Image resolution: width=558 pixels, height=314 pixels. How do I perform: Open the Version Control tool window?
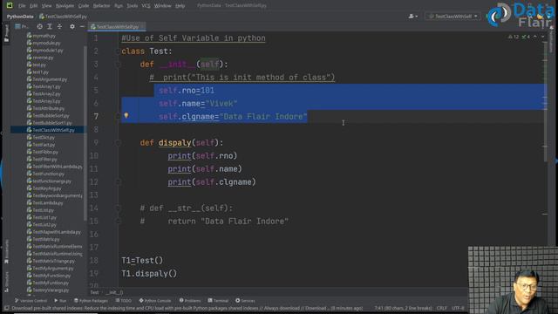[31, 300]
